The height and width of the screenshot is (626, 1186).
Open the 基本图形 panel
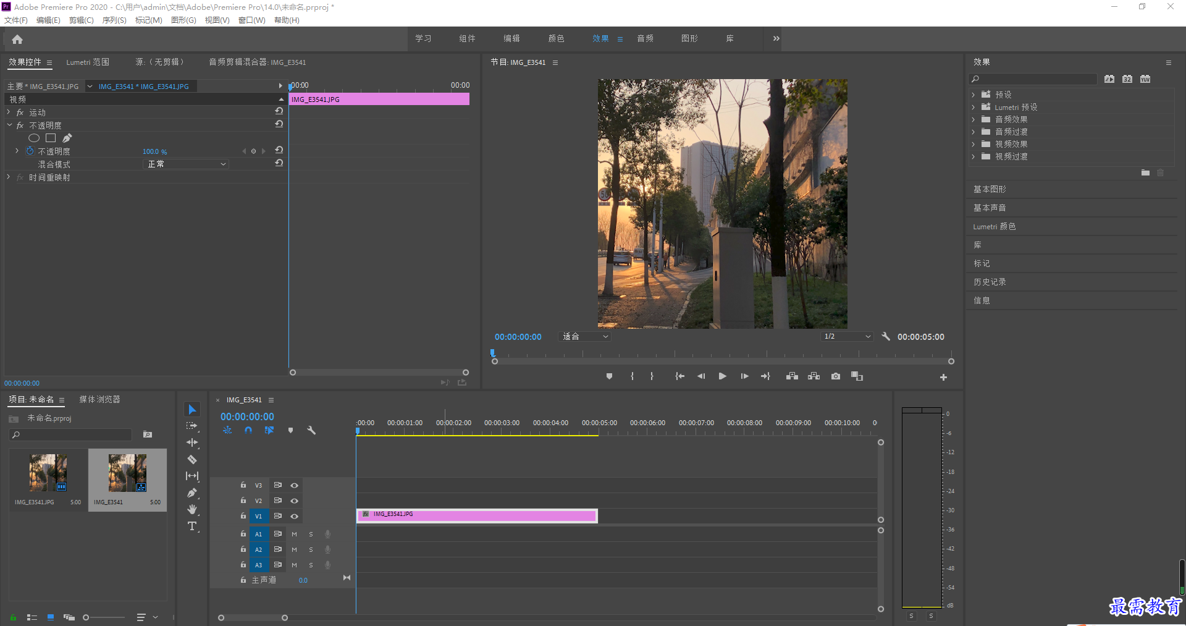tap(990, 189)
